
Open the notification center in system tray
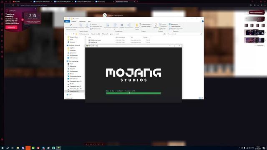coord(264,148)
